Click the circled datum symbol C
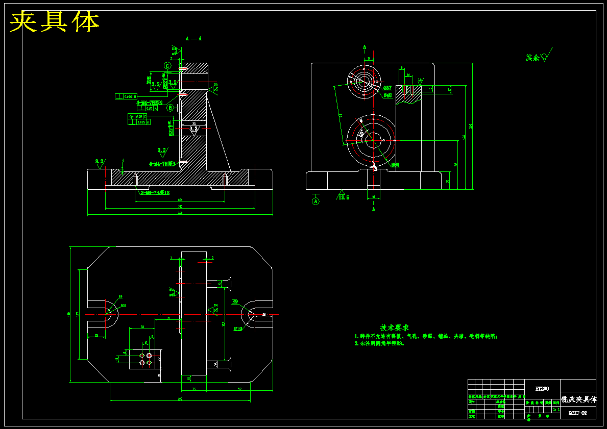The width and height of the screenshot is (607, 429). click(167, 66)
